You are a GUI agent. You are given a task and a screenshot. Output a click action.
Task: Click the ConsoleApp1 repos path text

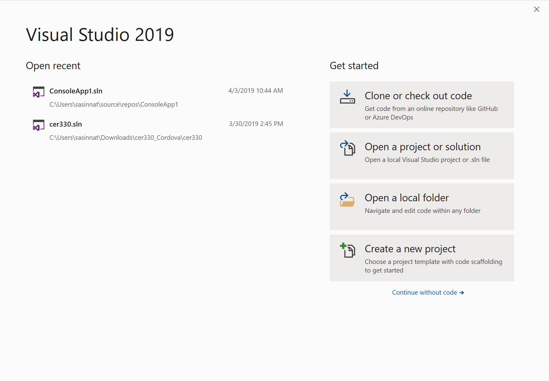114,104
